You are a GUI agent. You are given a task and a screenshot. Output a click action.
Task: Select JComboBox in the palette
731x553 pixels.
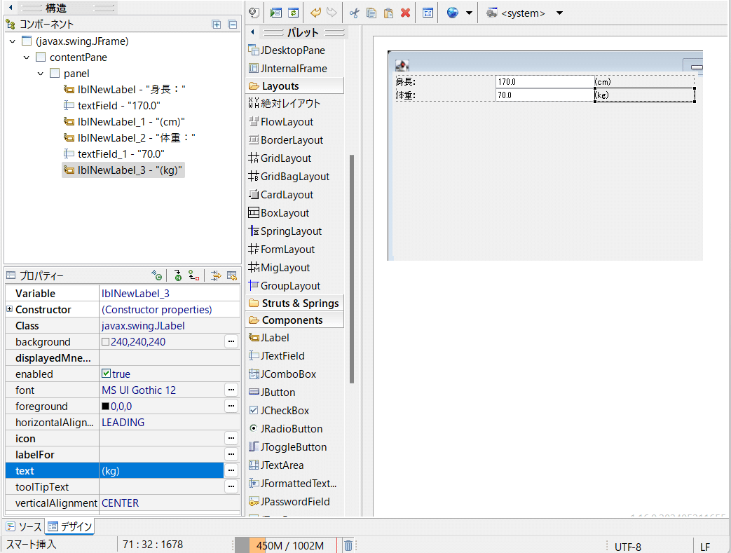point(282,374)
